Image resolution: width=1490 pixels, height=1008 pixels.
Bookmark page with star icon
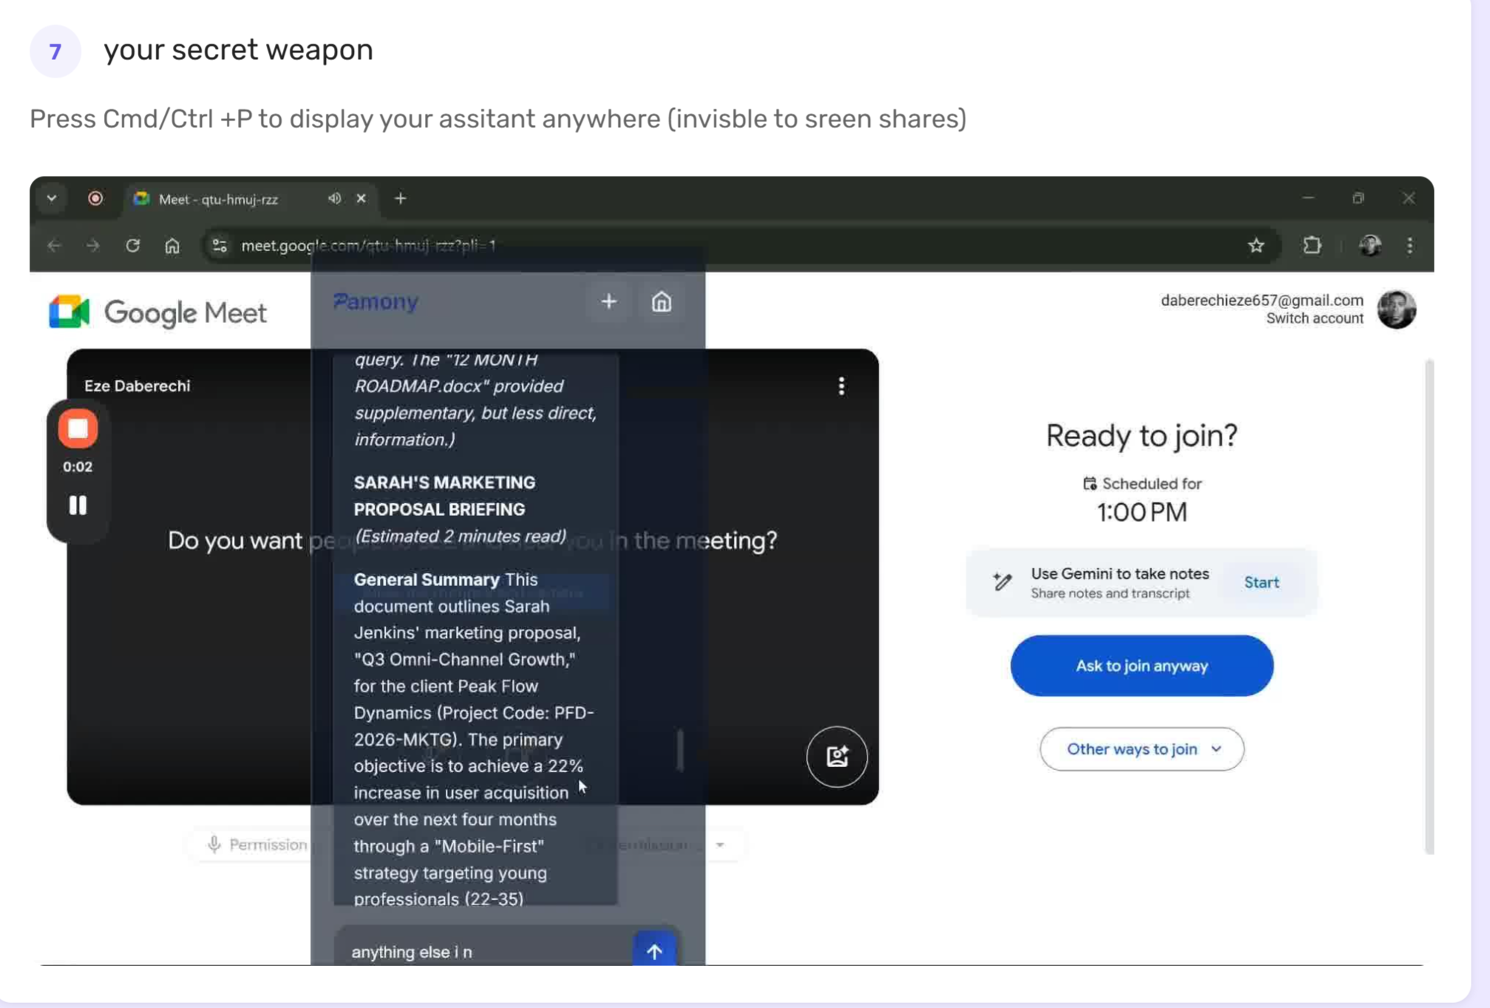(x=1256, y=245)
